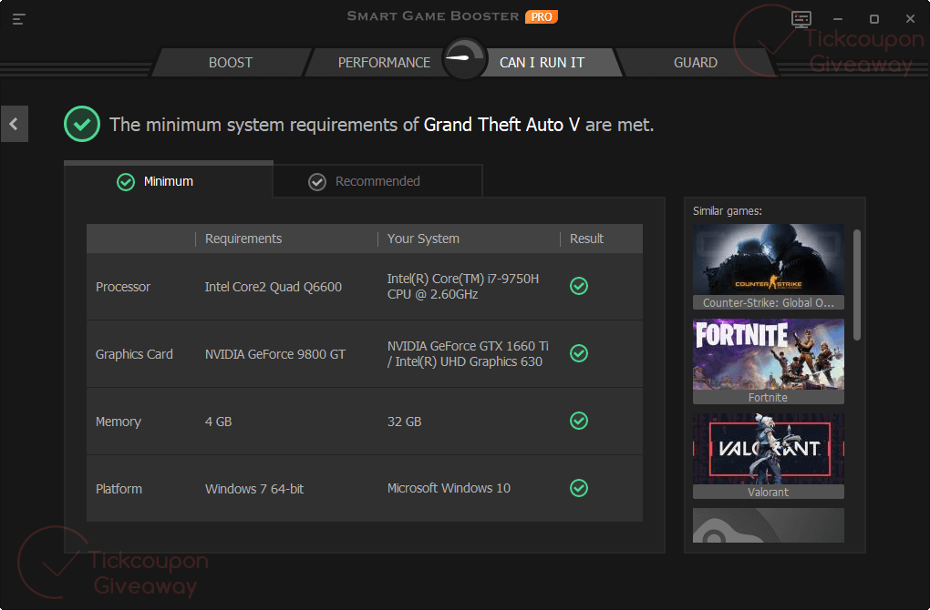Click the Result column header

[x=586, y=239]
